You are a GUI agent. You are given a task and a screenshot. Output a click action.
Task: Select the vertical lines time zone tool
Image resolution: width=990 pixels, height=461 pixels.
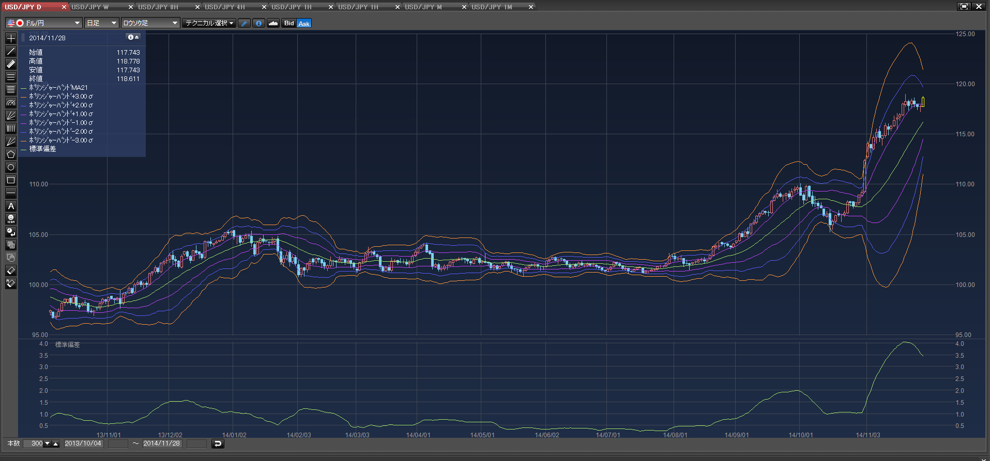click(x=11, y=129)
